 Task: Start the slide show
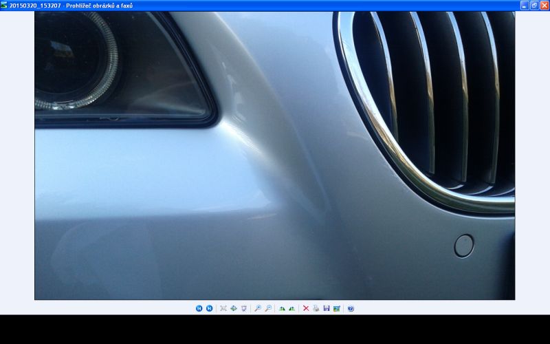[x=244, y=308]
